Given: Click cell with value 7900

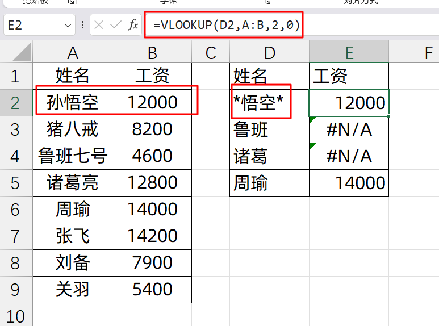Looking at the screenshot, I should coord(152,263).
